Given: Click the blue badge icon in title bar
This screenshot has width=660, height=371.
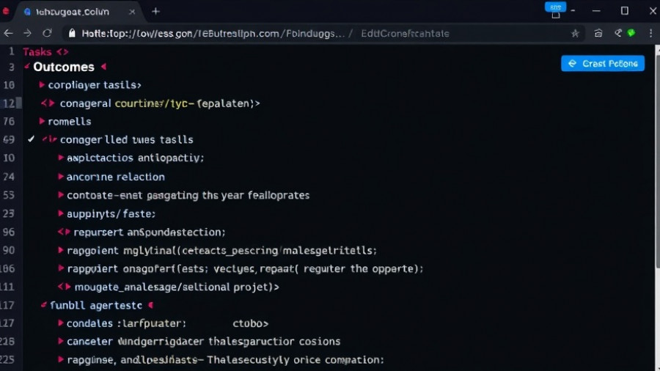Looking at the screenshot, I should tap(556, 7).
